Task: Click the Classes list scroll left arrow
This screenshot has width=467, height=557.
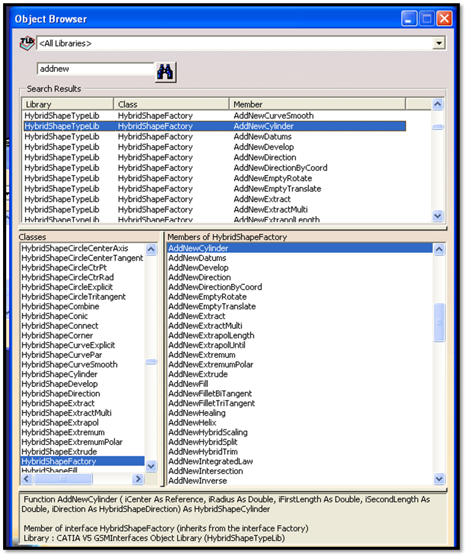Action: pos(27,479)
